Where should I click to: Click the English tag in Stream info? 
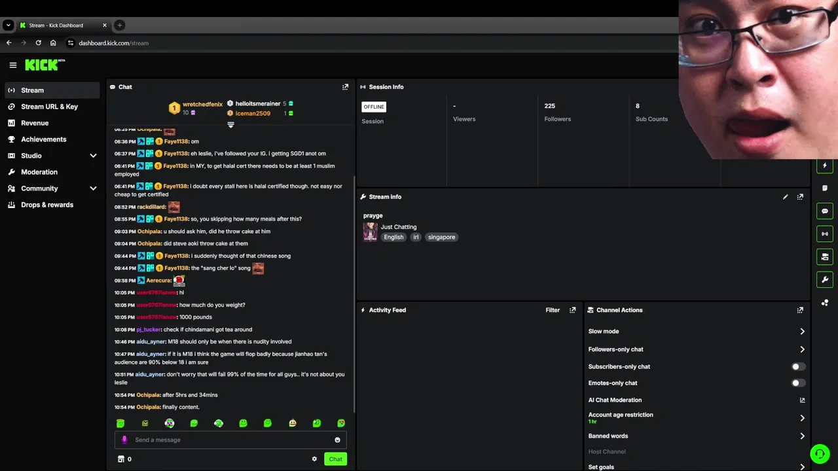click(x=393, y=237)
